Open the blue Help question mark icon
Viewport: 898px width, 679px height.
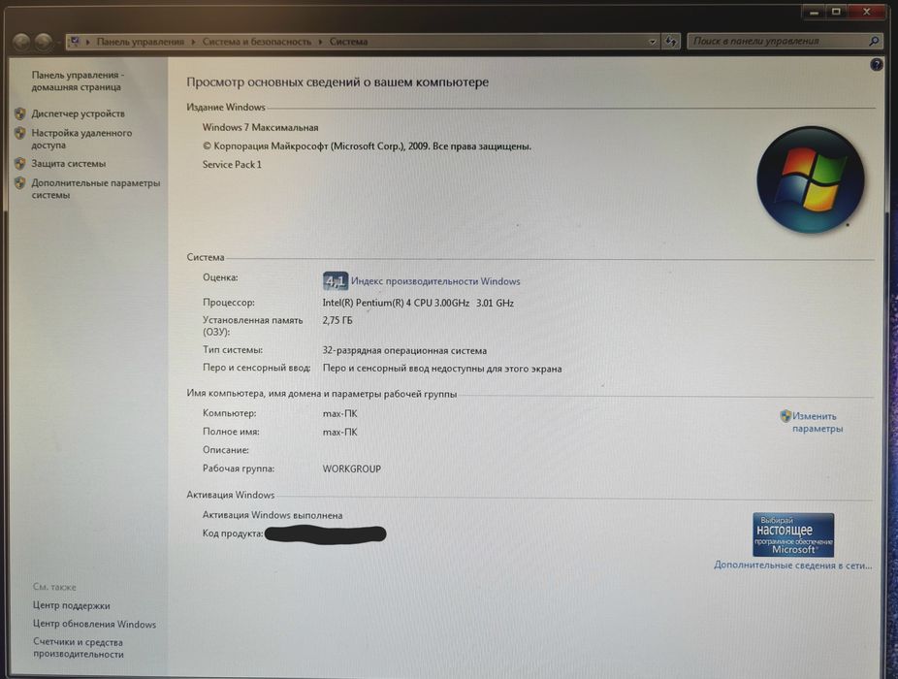pyautogui.click(x=877, y=65)
